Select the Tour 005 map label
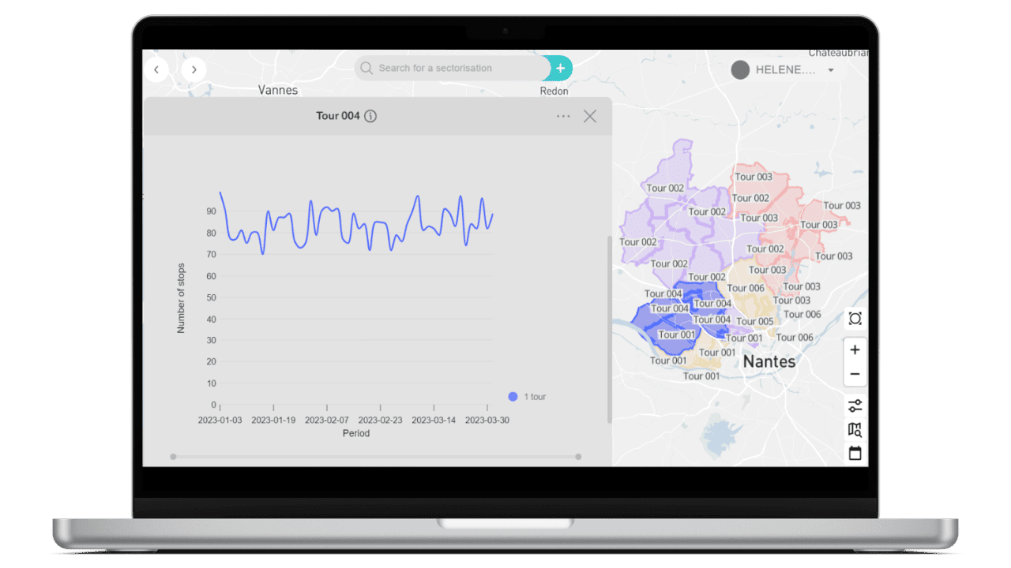 click(755, 321)
